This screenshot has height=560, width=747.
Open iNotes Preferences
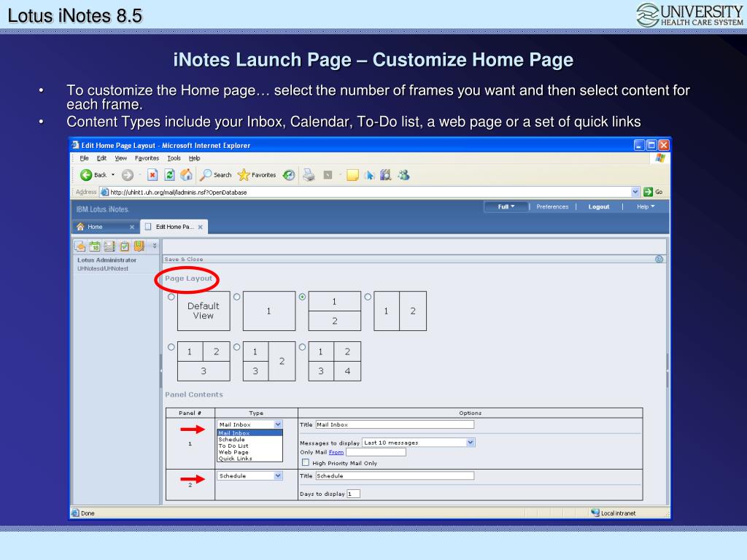[552, 206]
